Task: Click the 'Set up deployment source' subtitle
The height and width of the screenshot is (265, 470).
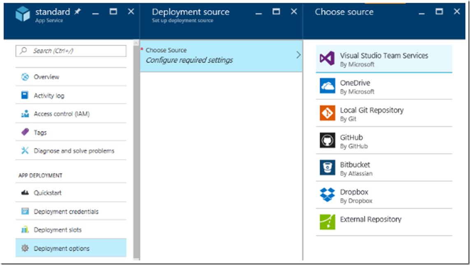Action: click(183, 21)
